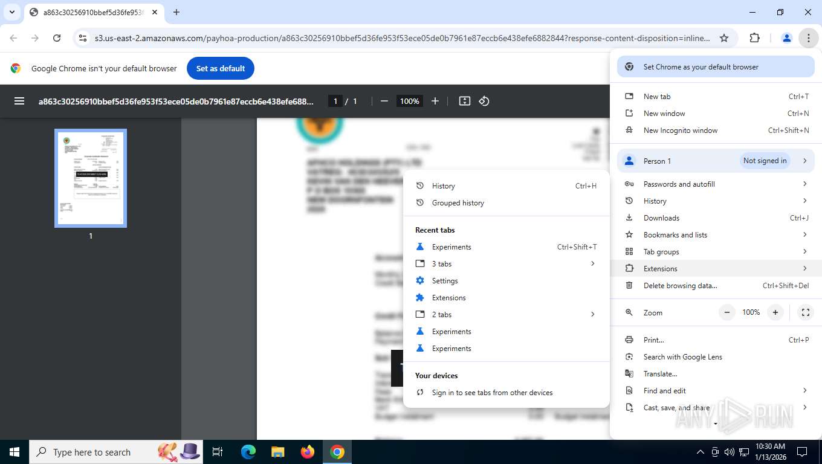Image resolution: width=822 pixels, height=464 pixels.
Task: Launch Firefox from taskbar
Action: pos(308,452)
